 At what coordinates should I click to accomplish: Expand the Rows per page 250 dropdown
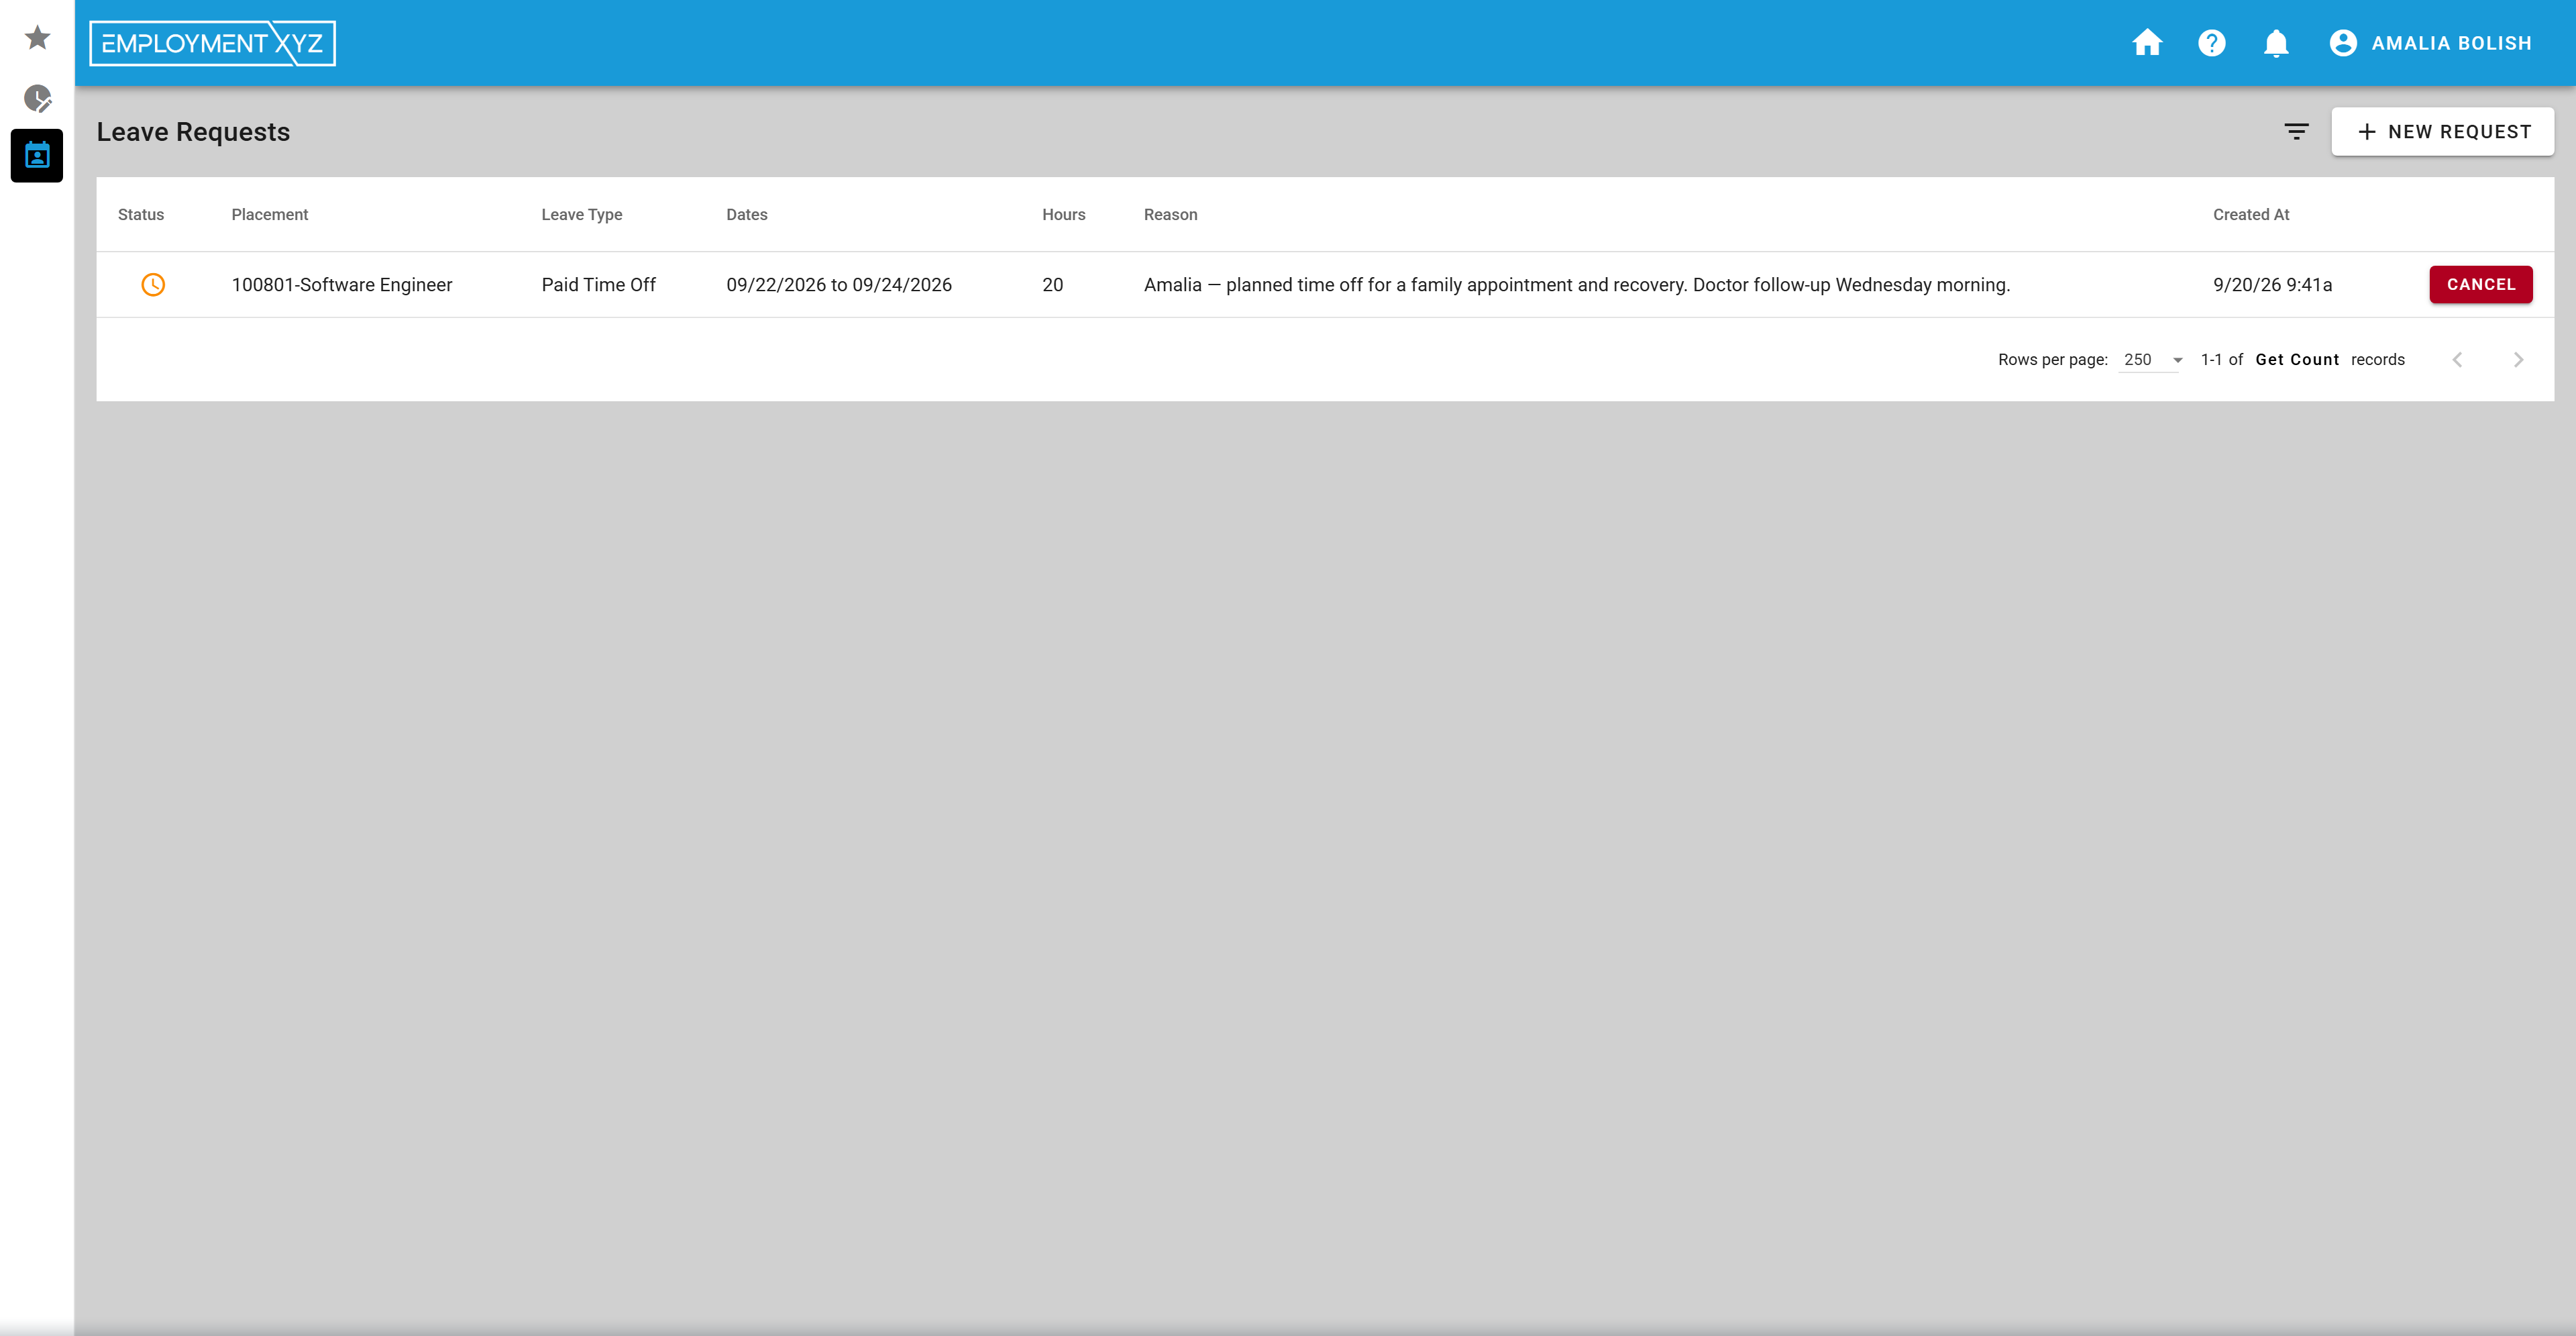2151,360
